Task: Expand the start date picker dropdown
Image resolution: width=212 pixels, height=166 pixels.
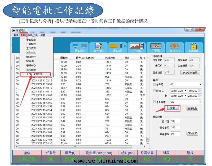Action: (185, 91)
